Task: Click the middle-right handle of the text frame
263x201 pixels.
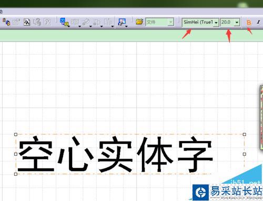Action: (245, 154)
